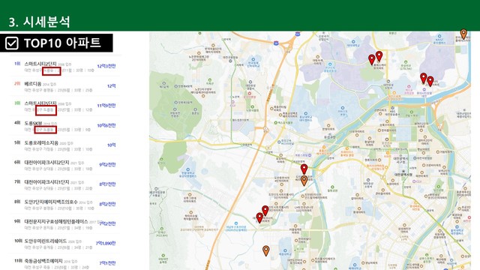480x270 pixels.
Task: Click the 7억1천만 price of 죽동금성백조예미지
Action: click(107, 263)
